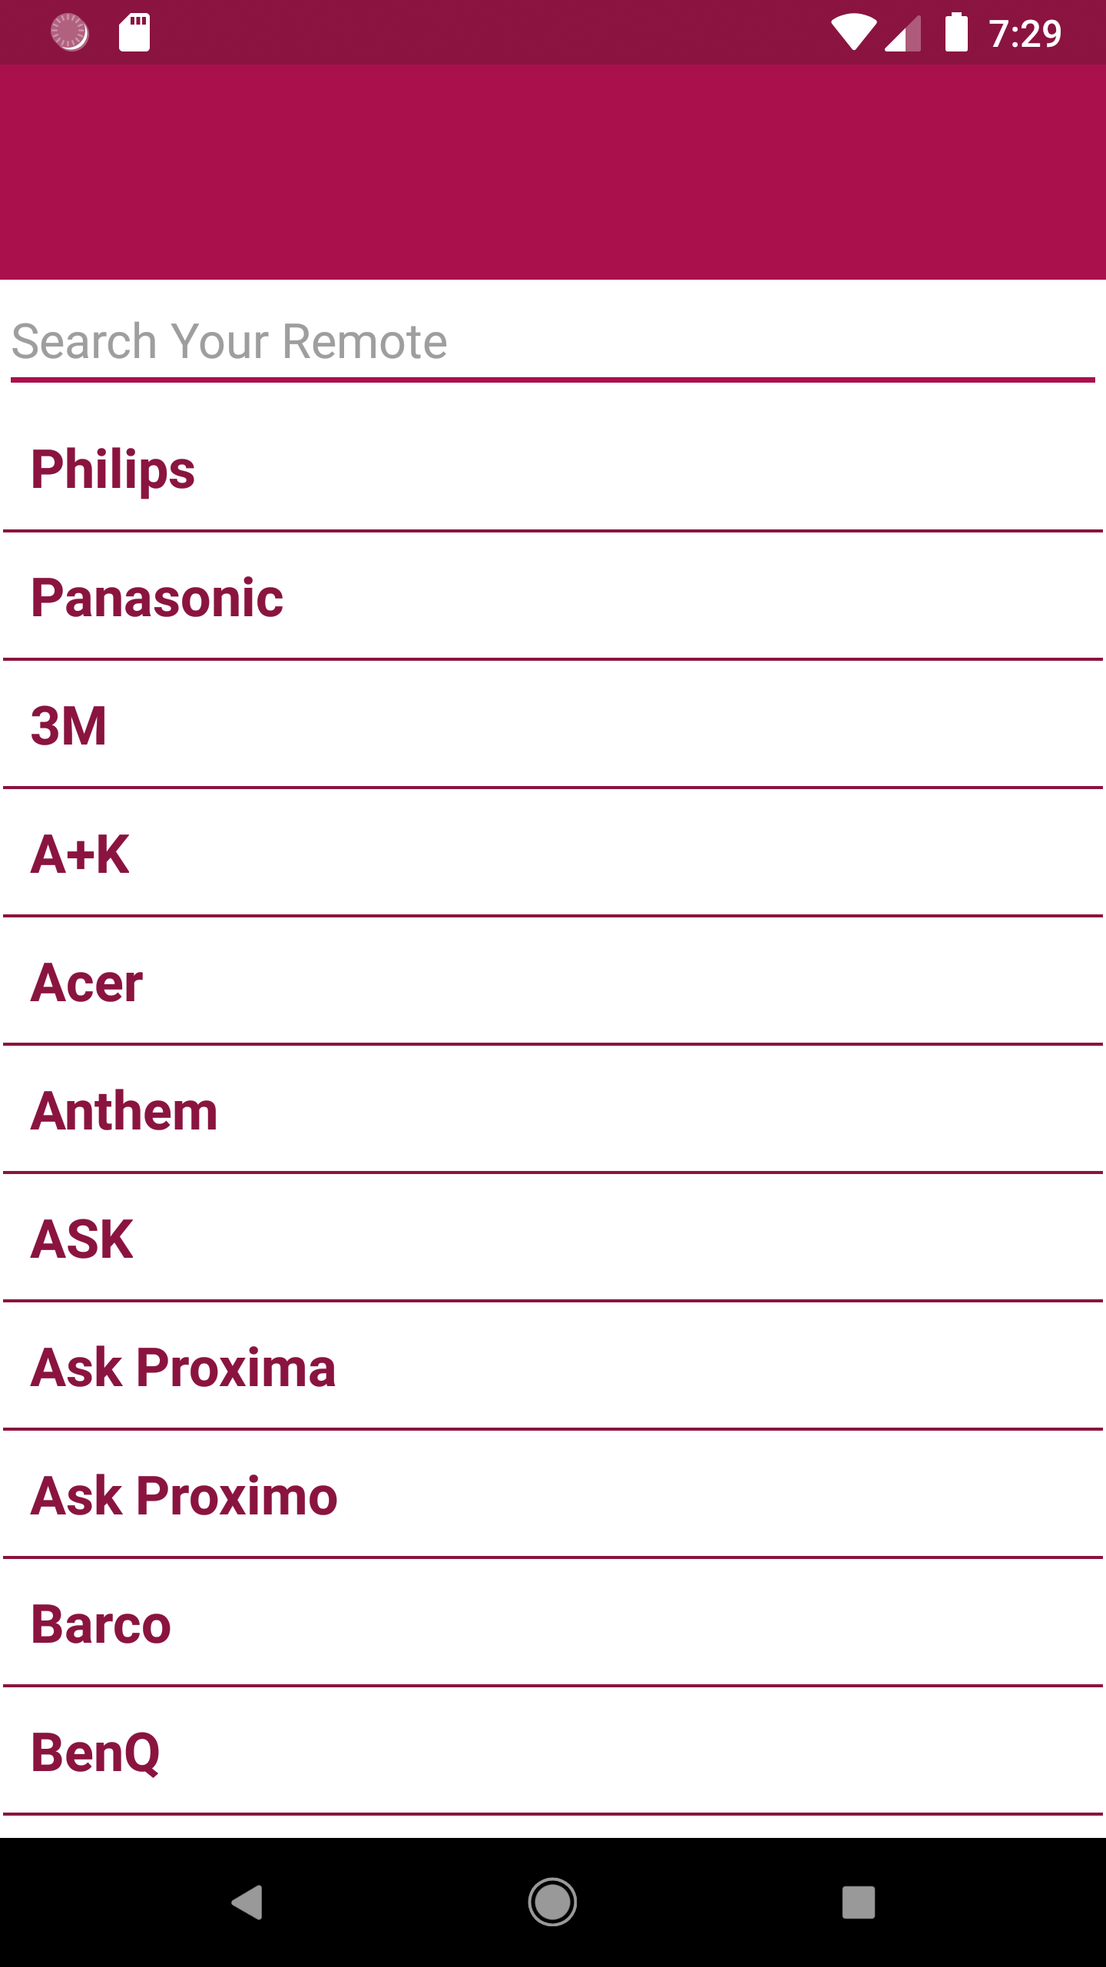Image resolution: width=1106 pixels, height=1967 pixels.
Task: Tap the Wi-Fi signal icon
Action: 853,33
